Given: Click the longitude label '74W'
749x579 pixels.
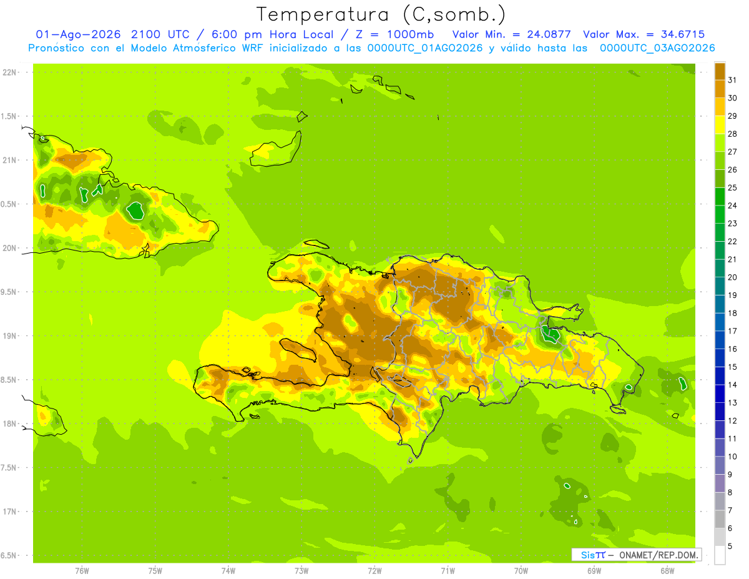Looking at the screenshot, I should (x=228, y=570).
